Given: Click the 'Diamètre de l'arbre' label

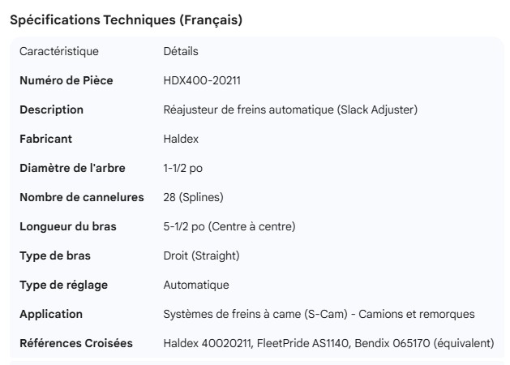Looking at the screenshot, I should tap(72, 169).
